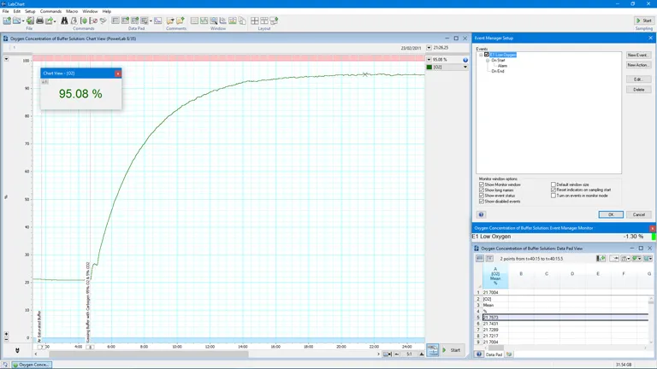This screenshot has height=369, width=657.
Task: Click the first Layout grid icon in toolbar
Action: 254,20
